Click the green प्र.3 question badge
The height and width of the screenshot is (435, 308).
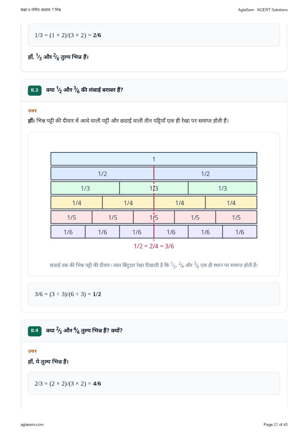point(35,90)
